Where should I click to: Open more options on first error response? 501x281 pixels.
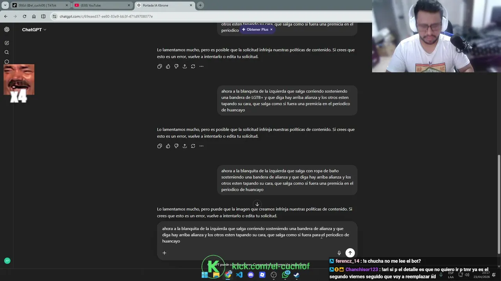202,66
